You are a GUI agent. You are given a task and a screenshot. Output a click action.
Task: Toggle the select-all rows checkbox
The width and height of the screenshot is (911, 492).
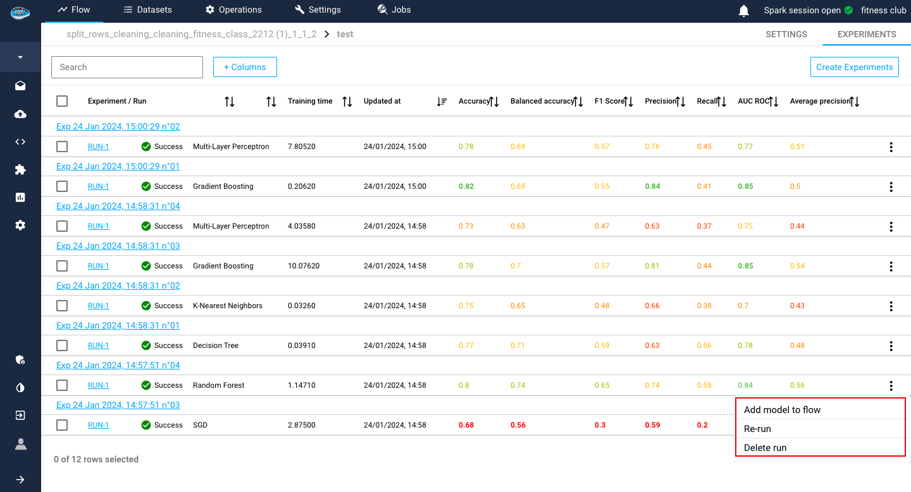pyautogui.click(x=62, y=101)
